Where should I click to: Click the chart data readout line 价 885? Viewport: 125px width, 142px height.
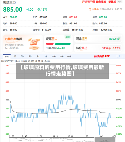(x=24, y=61)
